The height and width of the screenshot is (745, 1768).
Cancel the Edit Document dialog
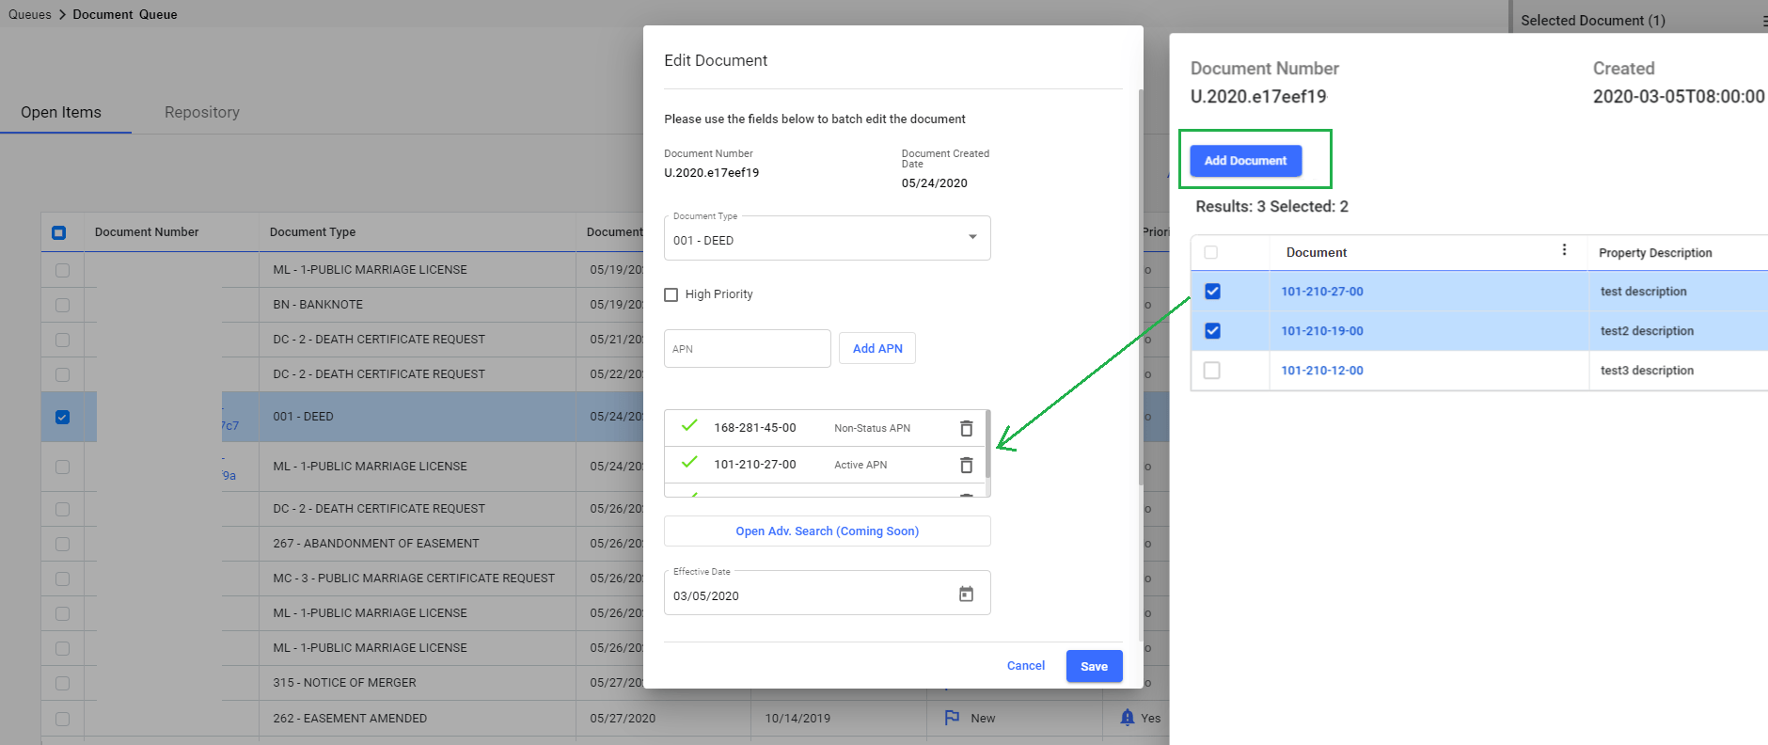1026,666
